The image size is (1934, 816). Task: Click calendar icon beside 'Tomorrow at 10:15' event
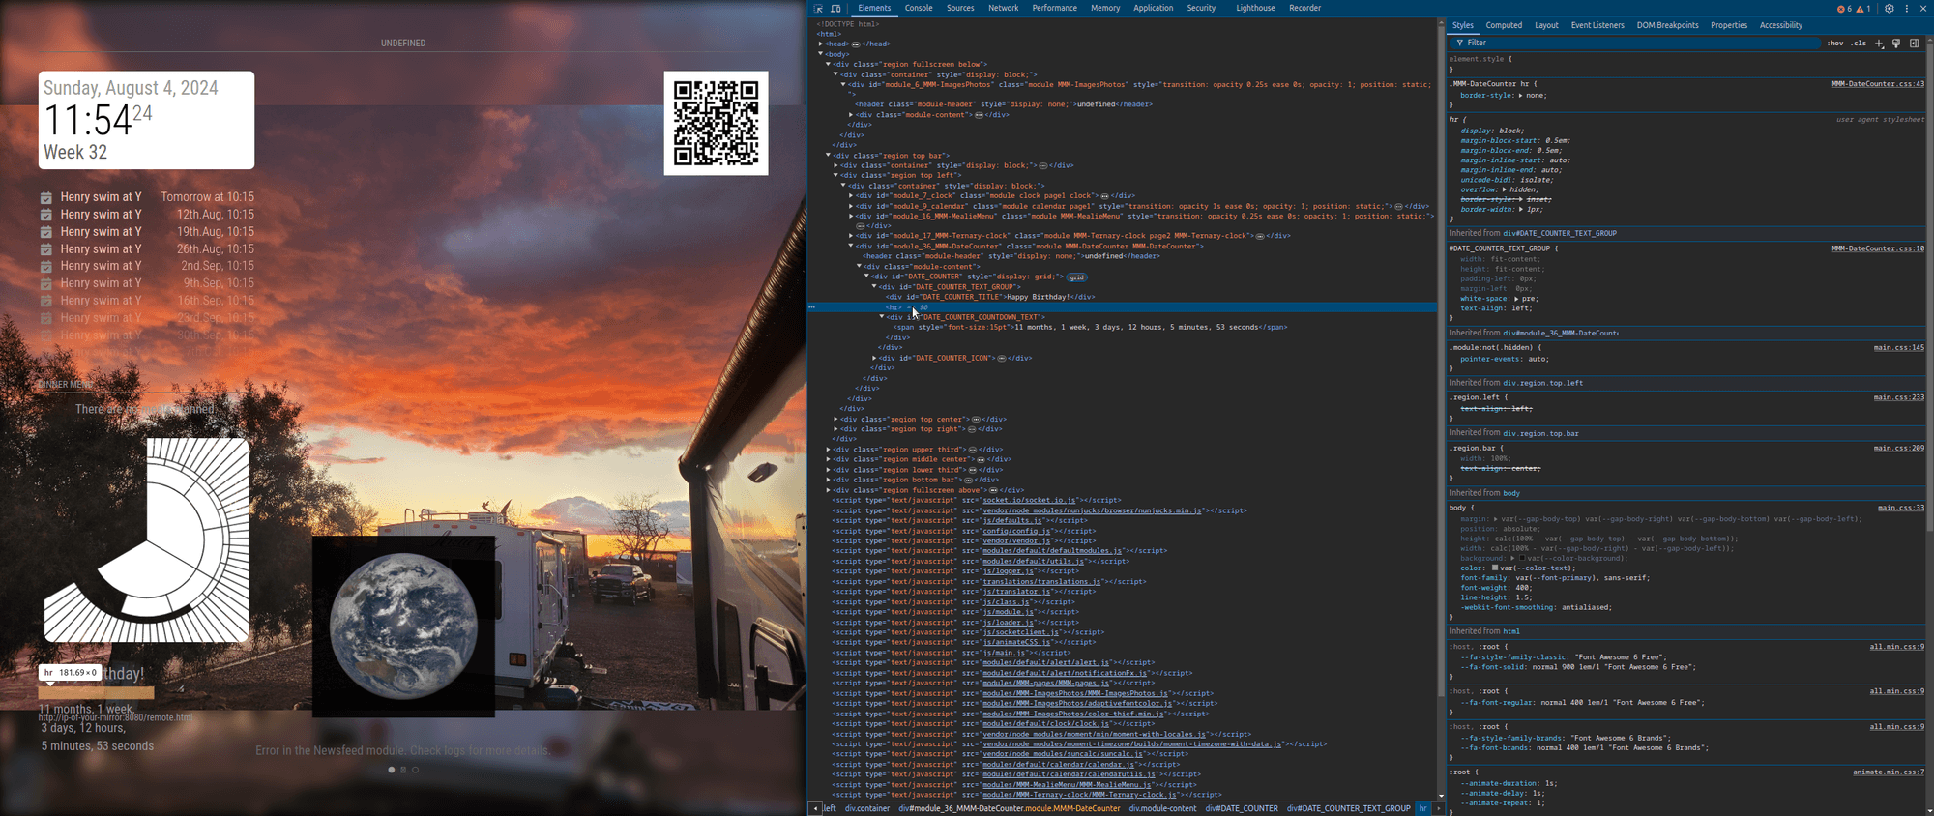point(45,197)
